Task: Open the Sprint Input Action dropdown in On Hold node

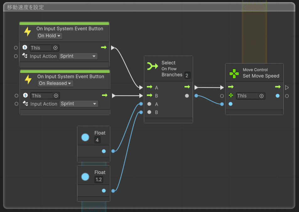Action: point(78,56)
